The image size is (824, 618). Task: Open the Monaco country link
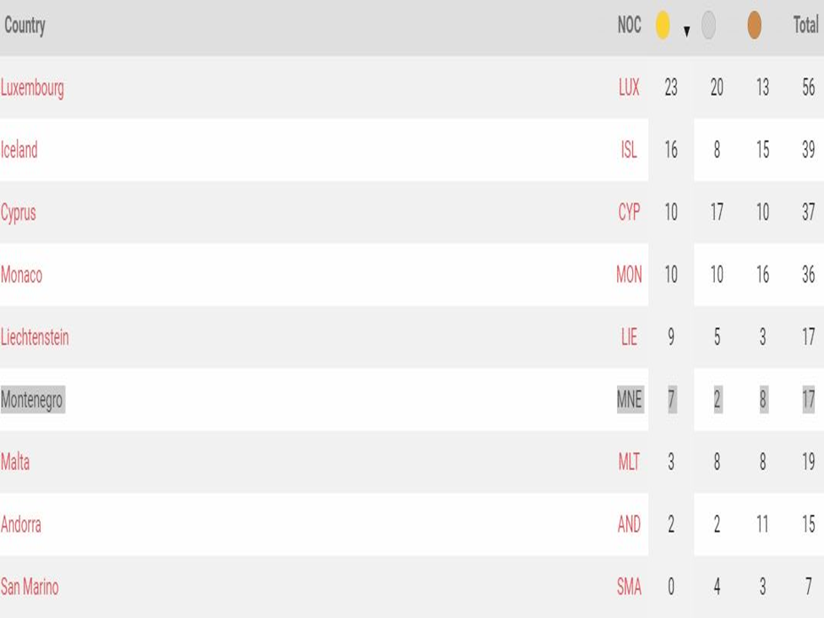click(x=21, y=276)
